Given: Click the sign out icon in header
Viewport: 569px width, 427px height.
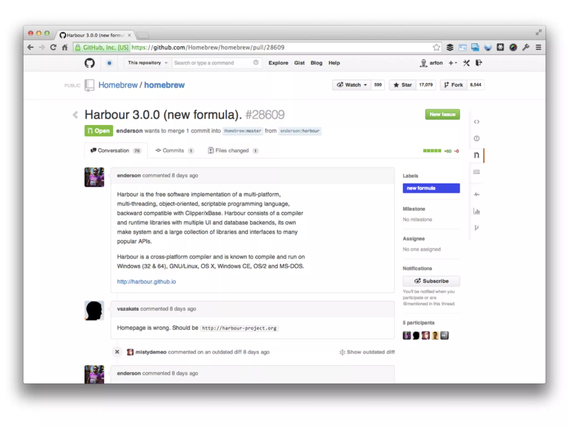Looking at the screenshot, I should pos(478,63).
